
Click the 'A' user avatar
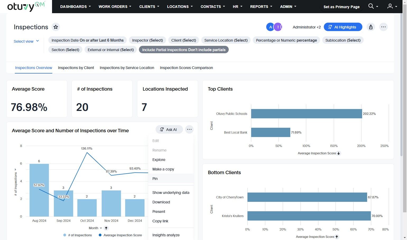[x=270, y=27]
